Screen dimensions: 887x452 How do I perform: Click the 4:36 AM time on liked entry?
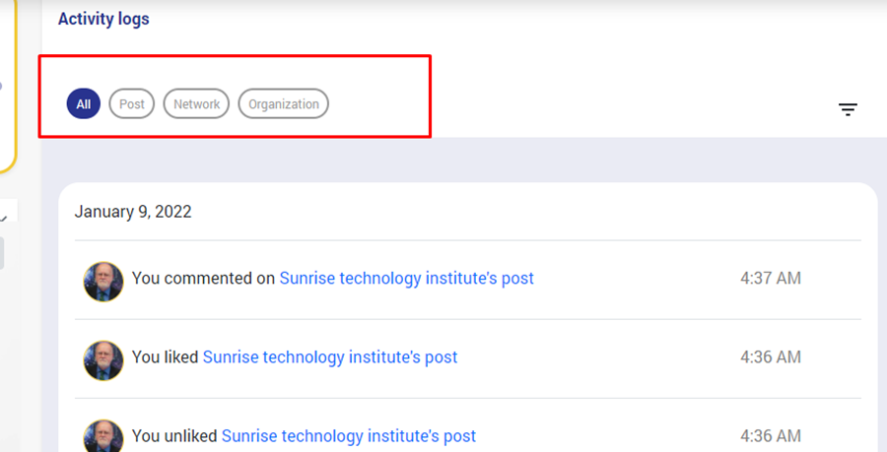click(770, 357)
